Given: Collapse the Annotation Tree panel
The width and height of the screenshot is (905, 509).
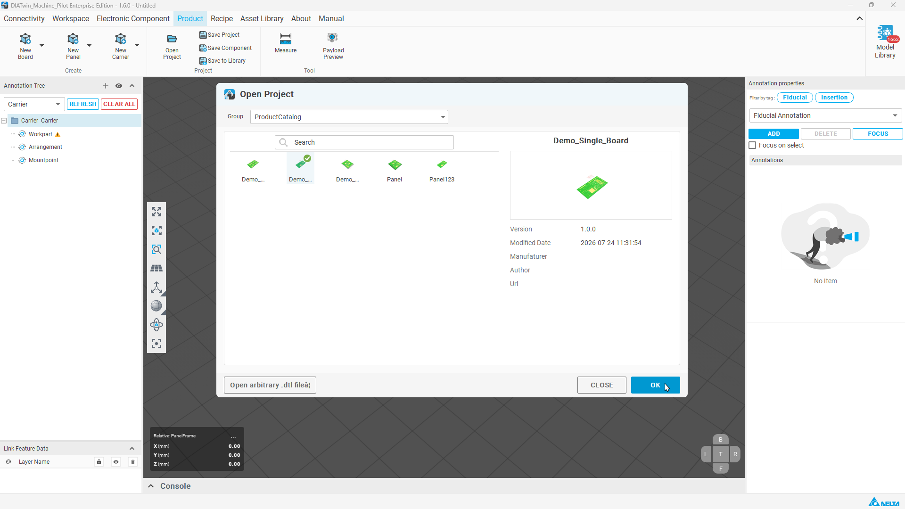Looking at the screenshot, I should tap(132, 86).
